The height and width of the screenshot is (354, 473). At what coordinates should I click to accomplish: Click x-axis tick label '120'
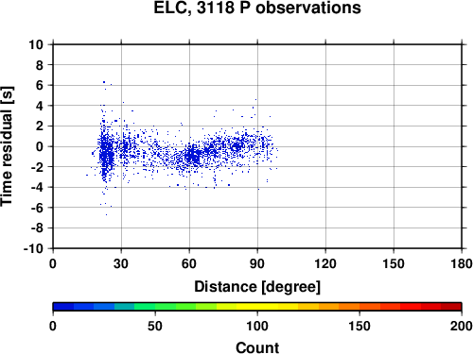(x=325, y=263)
